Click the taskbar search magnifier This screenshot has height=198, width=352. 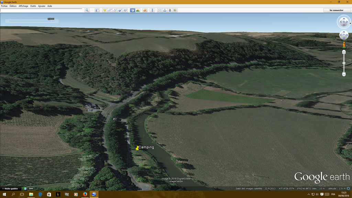point(13,194)
